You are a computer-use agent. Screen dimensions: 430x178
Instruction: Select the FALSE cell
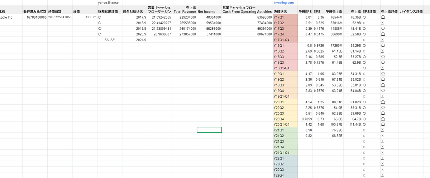click(109, 40)
